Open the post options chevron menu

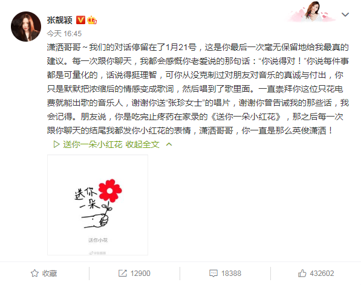pyautogui.click(x=345, y=14)
